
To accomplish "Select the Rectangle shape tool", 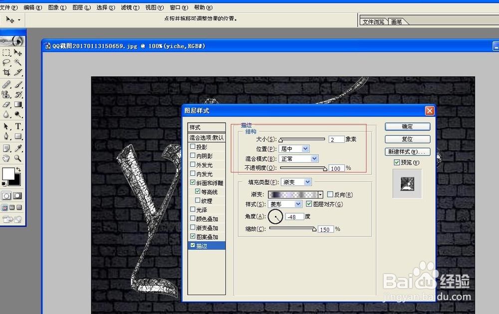I will [18, 136].
